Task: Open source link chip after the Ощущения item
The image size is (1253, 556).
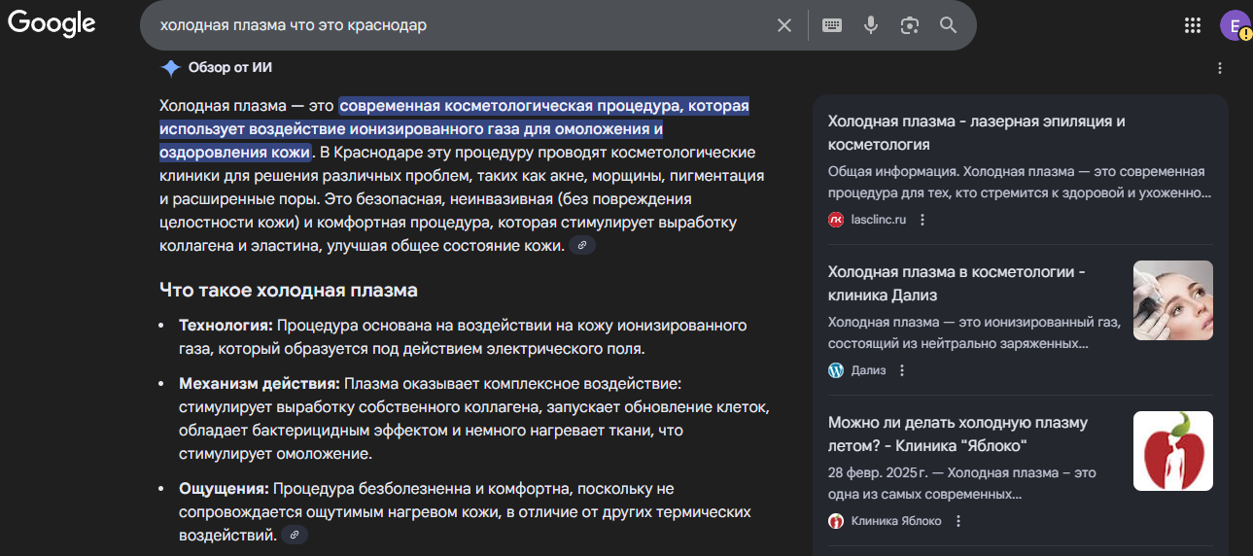Action: click(295, 535)
